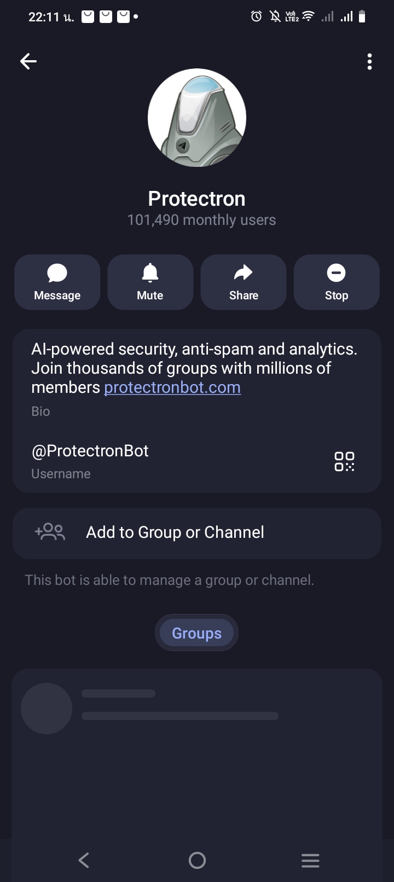Tap the bio description text
Screen dimensions: 394x882
coord(194,358)
